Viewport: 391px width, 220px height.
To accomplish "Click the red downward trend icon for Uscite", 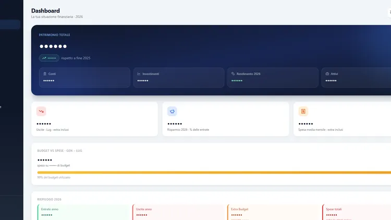I will 41,111.
